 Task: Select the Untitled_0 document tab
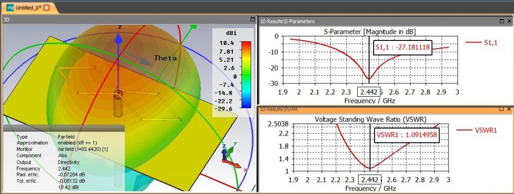(28, 8)
